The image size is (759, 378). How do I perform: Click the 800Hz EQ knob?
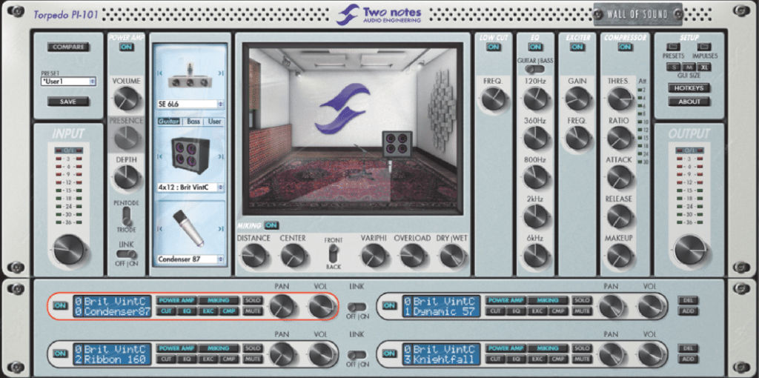pos(535,178)
